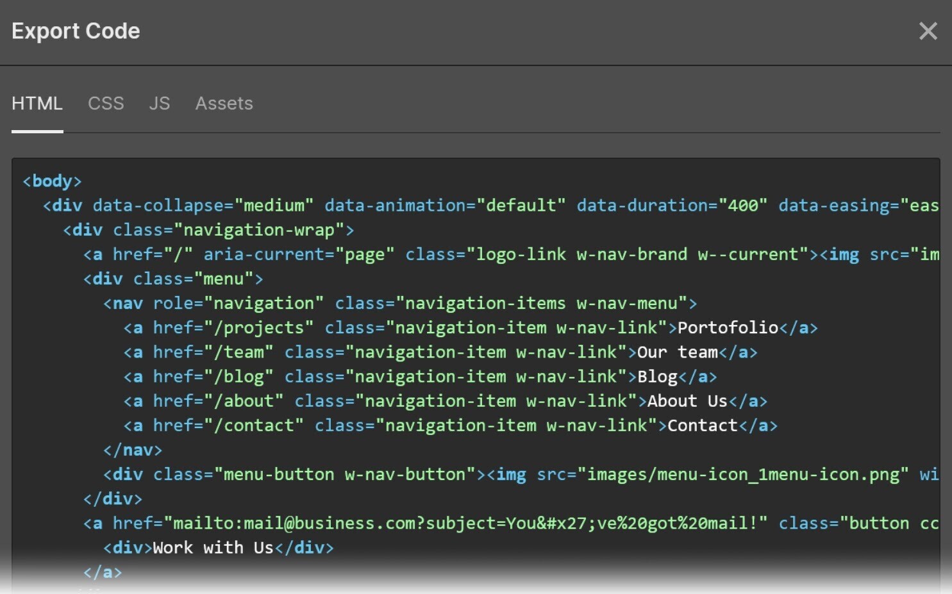Click the opening body tag

tap(51, 181)
